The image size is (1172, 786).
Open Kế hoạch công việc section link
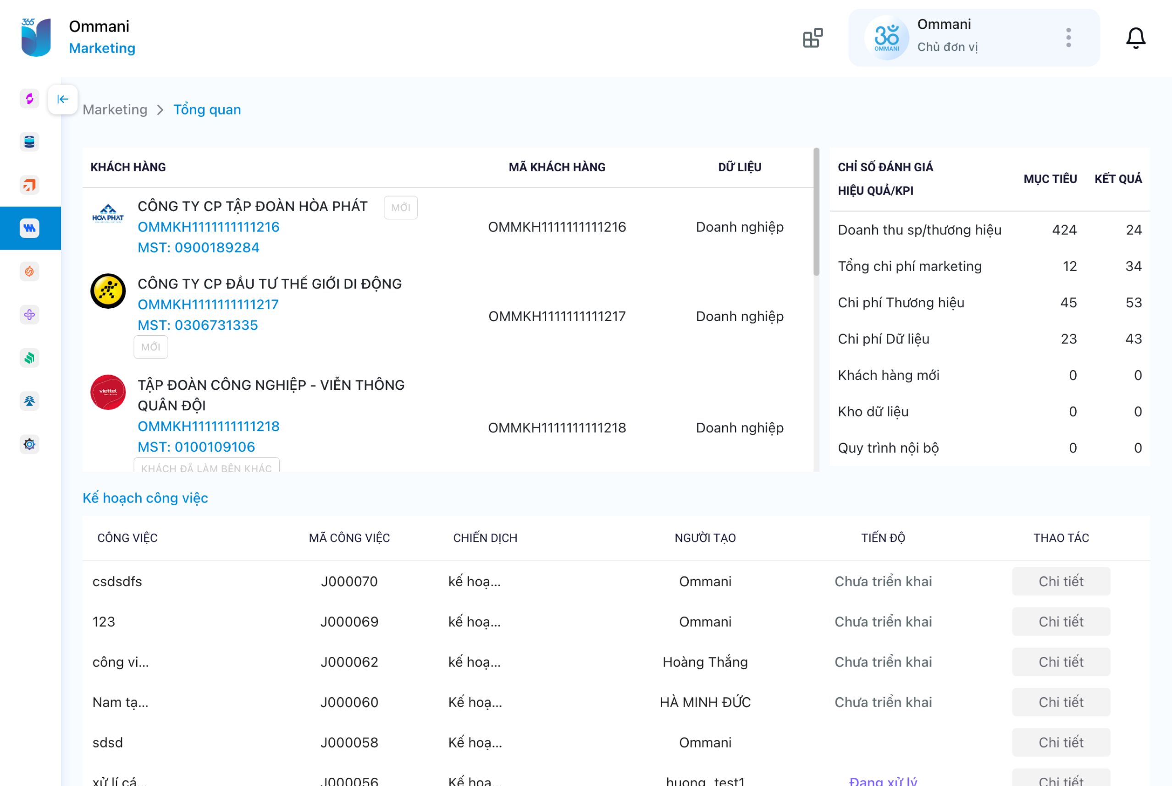[145, 498]
